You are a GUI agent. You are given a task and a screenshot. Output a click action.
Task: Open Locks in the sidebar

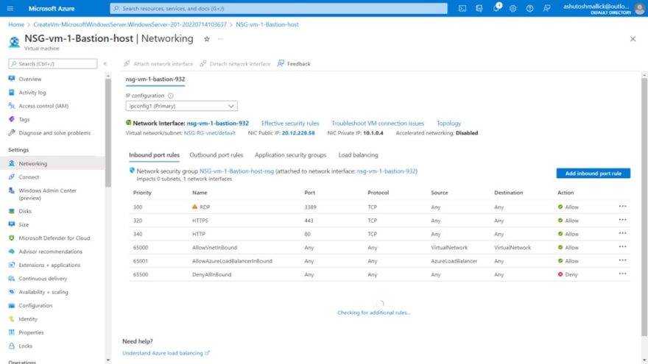[25, 346]
